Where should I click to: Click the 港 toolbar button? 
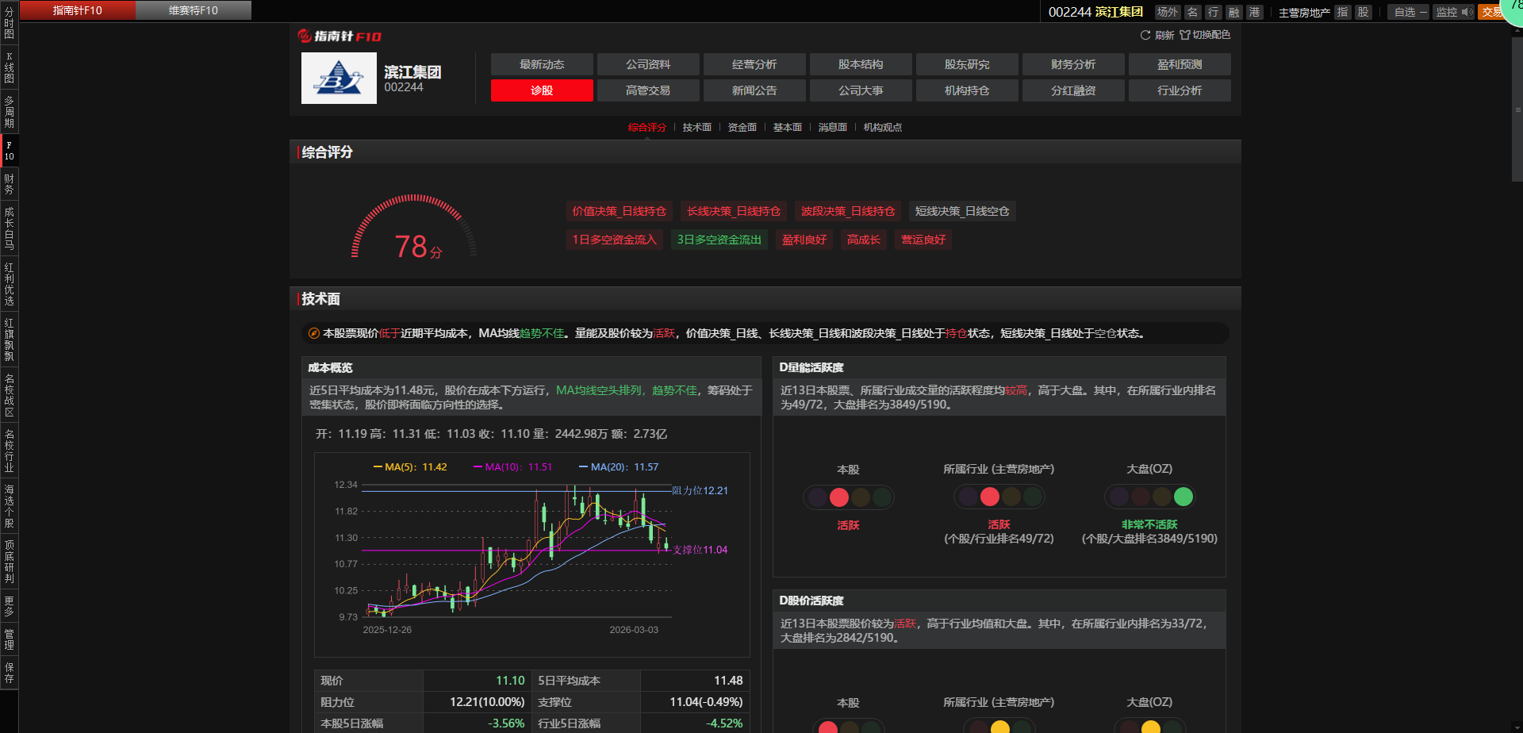[x=1255, y=12]
